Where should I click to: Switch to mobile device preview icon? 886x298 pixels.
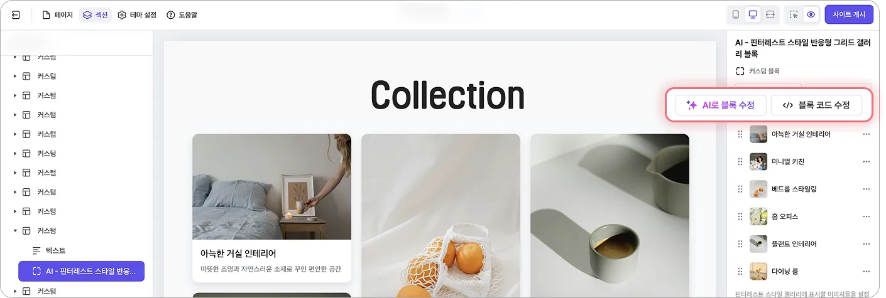[736, 14]
